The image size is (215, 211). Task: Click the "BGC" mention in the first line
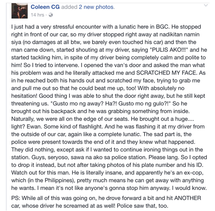point(162,27)
